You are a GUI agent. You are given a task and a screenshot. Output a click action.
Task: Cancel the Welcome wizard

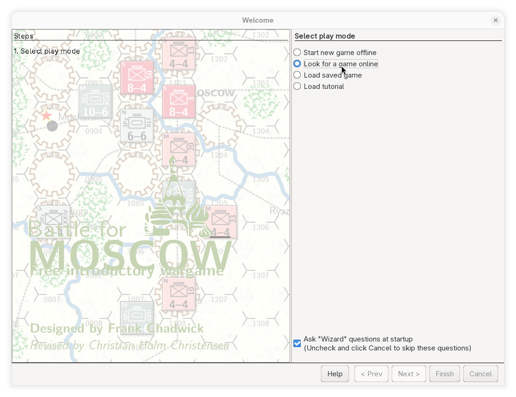pos(480,374)
